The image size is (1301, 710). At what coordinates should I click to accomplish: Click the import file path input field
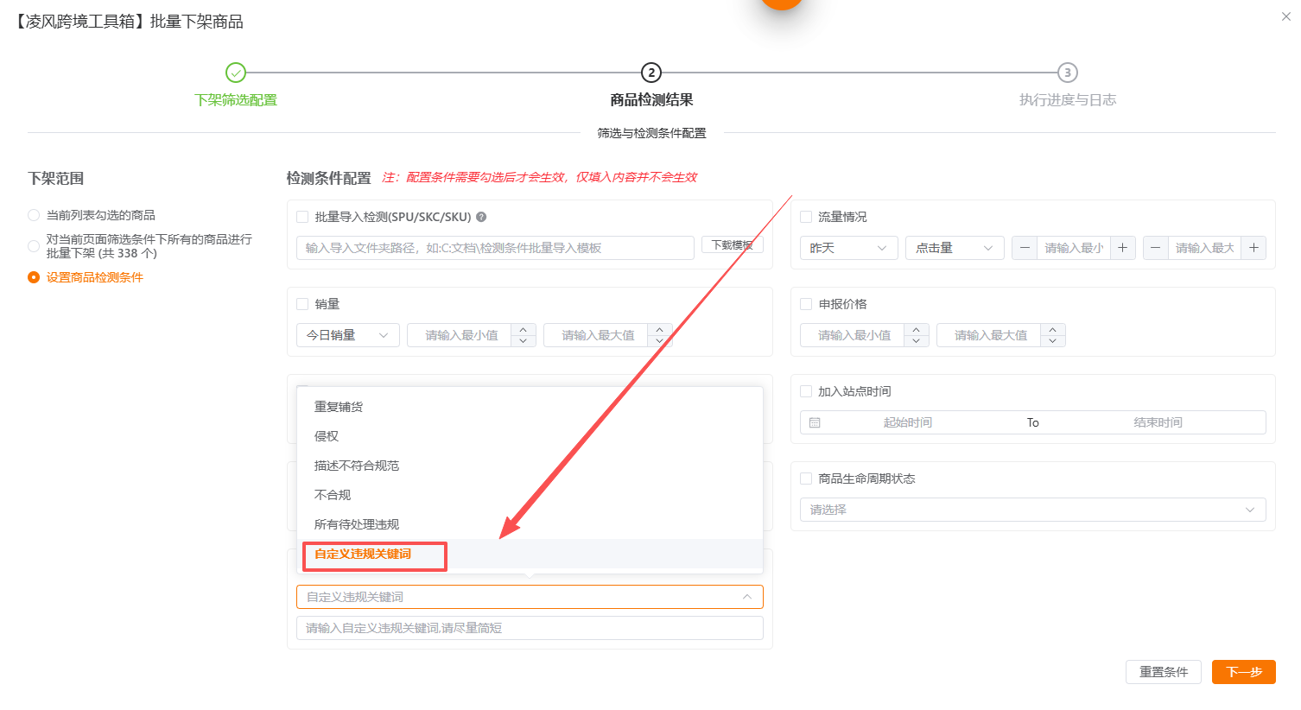495,248
